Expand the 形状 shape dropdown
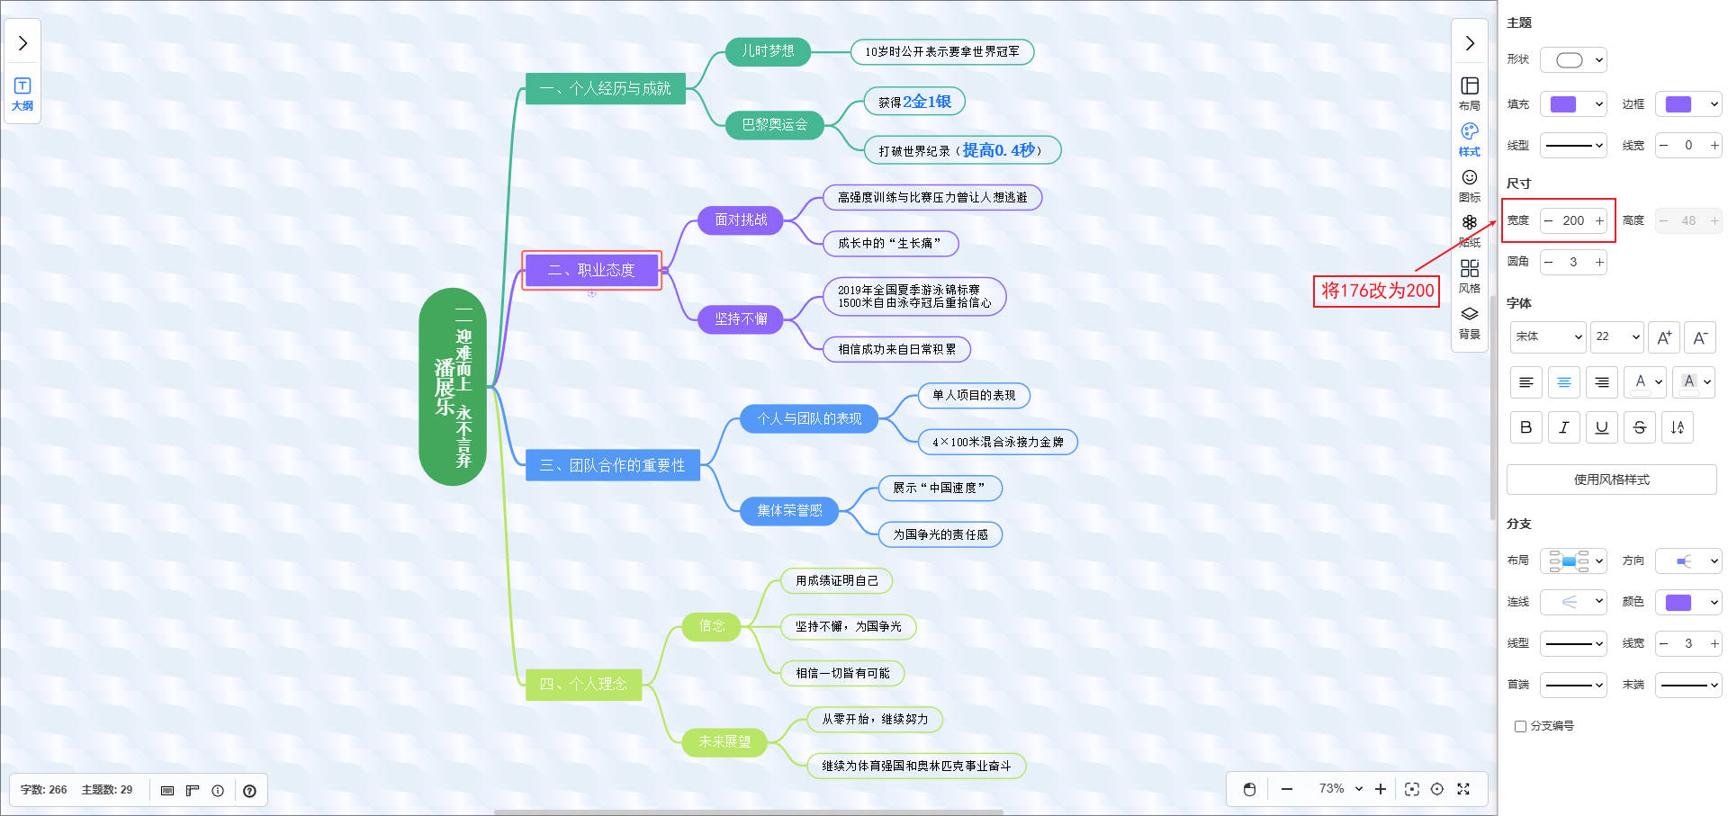 pos(1573,60)
